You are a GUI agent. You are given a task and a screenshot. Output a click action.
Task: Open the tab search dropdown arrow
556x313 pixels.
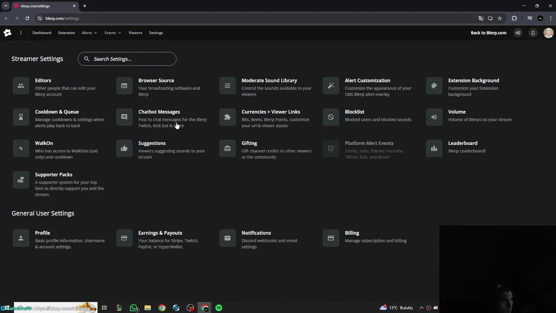[6, 6]
